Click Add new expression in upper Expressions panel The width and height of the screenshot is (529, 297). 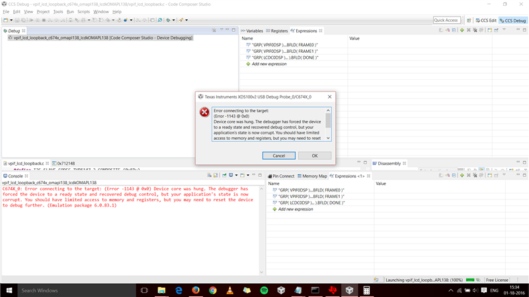pos(269,64)
